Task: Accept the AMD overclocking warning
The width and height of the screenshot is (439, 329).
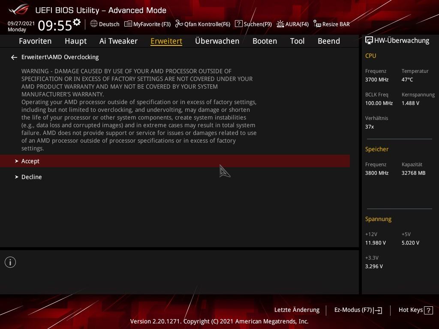Action: 175,161
